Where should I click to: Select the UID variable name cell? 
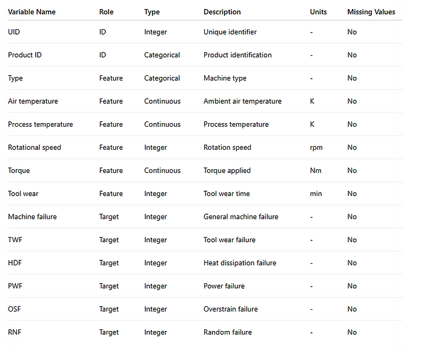[x=15, y=32]
